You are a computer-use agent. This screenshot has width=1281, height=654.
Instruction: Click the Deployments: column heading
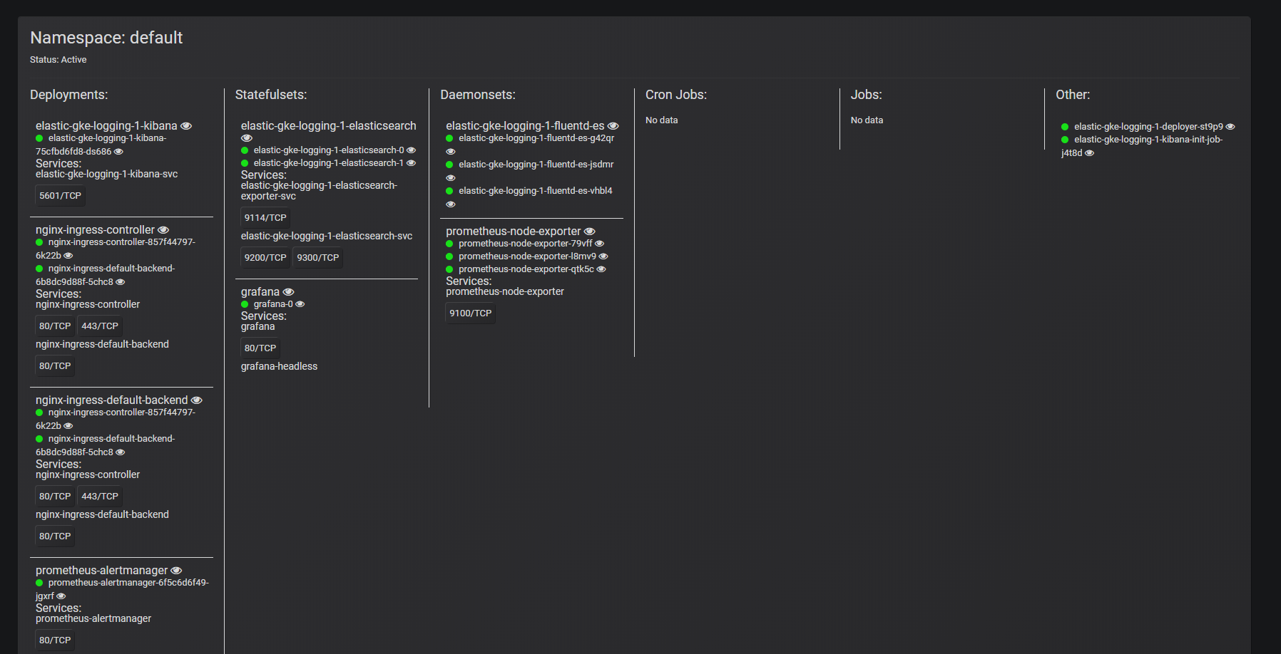pos(69,95)
